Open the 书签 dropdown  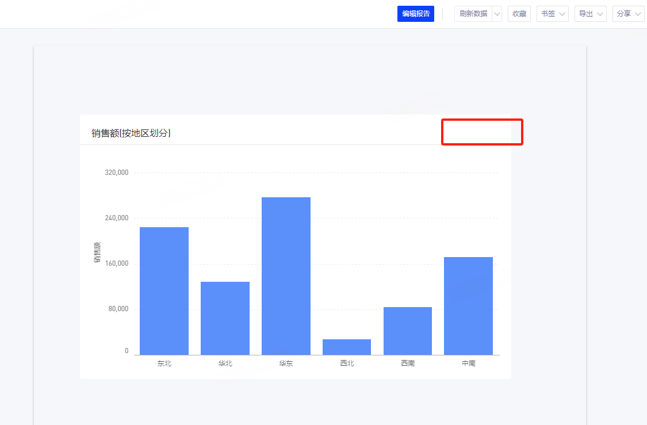click(552, 14)
